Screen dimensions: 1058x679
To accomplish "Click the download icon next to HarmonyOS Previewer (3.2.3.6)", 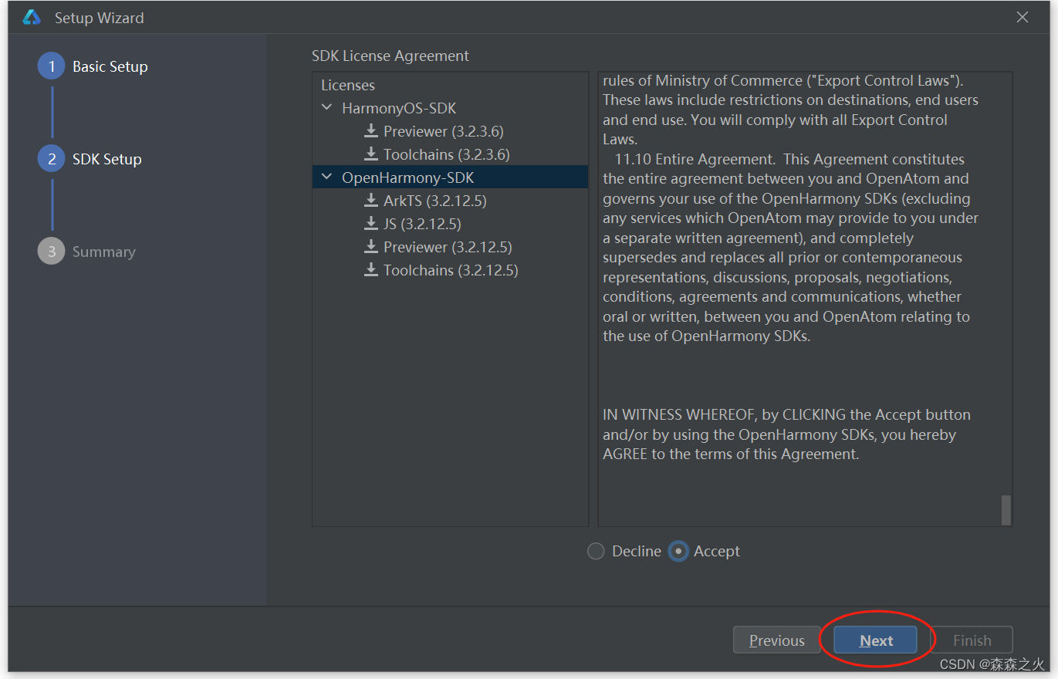I will pyautogui.click(x=371, y=131).
